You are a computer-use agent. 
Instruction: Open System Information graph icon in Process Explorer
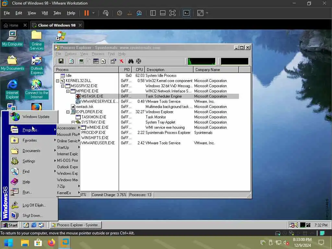[x=81, y=61]
